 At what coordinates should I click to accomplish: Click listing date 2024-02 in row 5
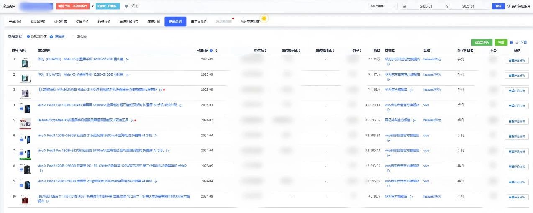click(x=207, y=120)
